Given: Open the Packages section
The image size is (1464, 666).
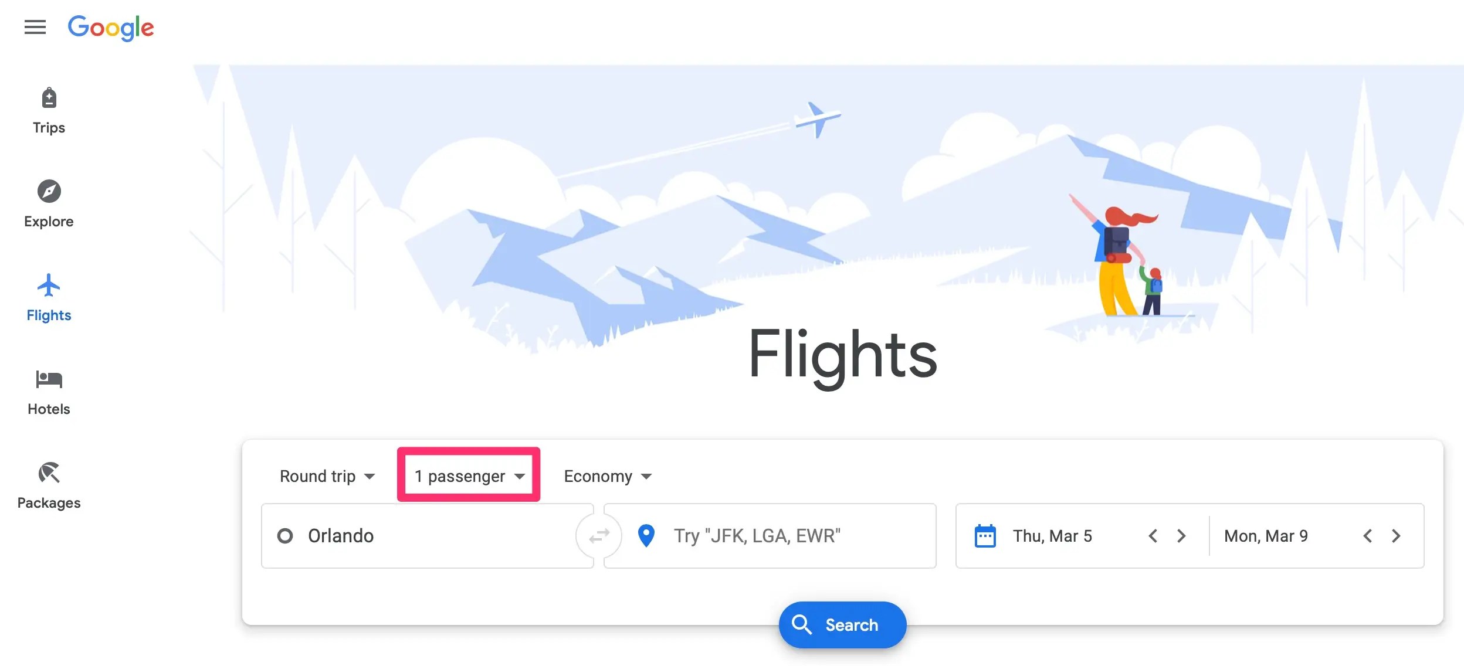Looking at the screenshot, I should pyautogui.click(x=49, y=485).
